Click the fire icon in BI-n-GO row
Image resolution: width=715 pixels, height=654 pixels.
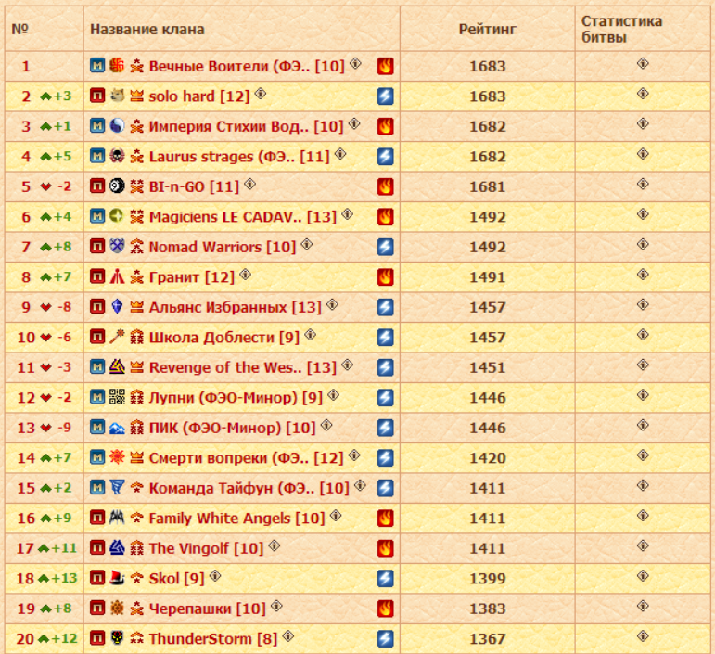point(385,186)
